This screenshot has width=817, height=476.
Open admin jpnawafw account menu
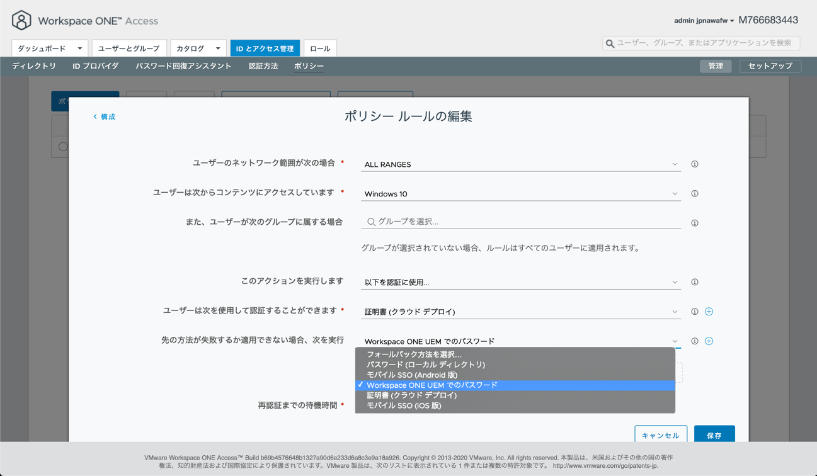[x=704, y=21]
